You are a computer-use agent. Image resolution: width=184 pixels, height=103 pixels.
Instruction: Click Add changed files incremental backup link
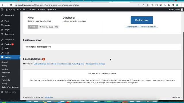click(x=142, y=27)
